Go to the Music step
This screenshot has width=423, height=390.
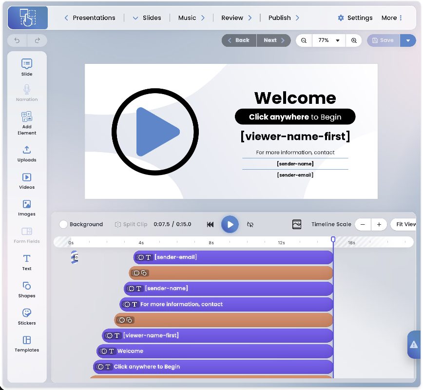[192, 18]
